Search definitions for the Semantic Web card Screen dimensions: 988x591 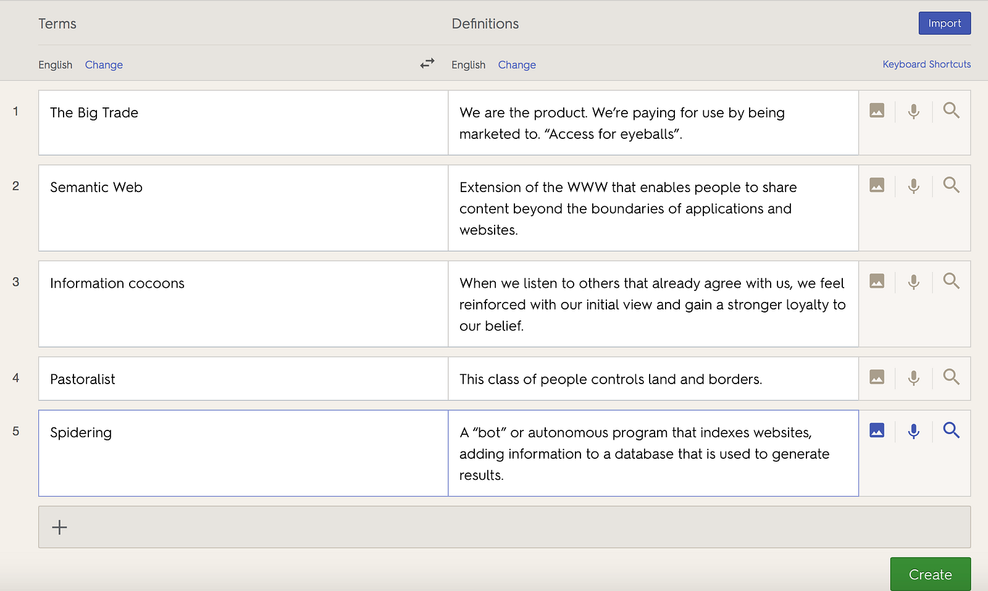tap(951, 185)
